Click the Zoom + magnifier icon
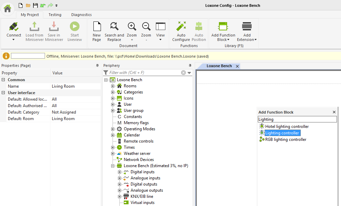341x206 pixels. (x=132, y=27)
